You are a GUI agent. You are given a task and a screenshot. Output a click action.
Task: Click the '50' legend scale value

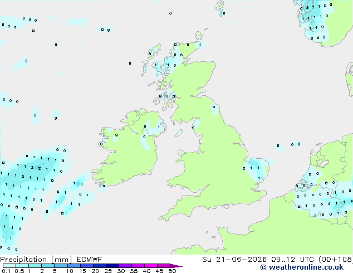tap(172, 271)
